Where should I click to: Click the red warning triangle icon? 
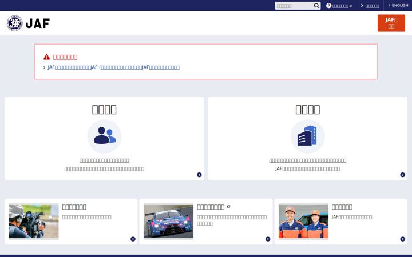(x=46, y=57)
